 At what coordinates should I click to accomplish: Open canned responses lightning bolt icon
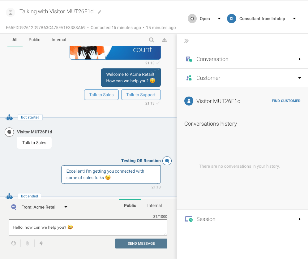[41, 243]
